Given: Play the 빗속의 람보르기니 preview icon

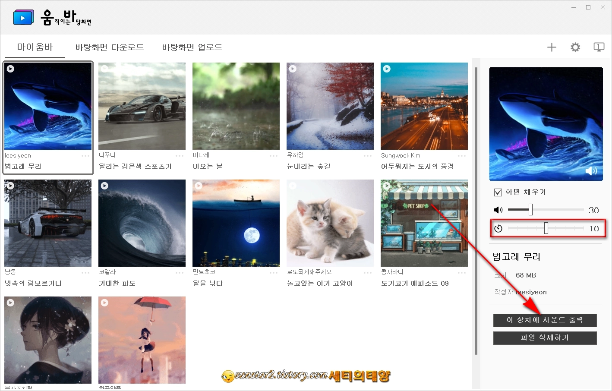Looking at the screenshot, I should [11, 186].
